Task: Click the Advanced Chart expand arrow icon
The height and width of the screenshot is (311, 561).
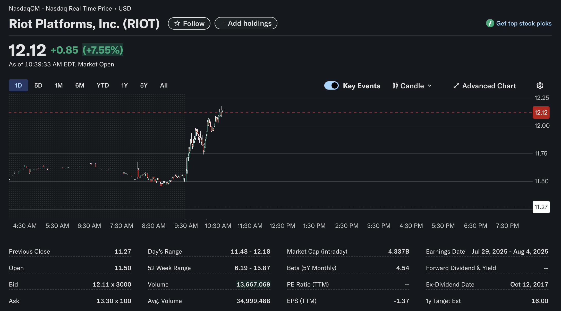Action: tap(456, 86)
